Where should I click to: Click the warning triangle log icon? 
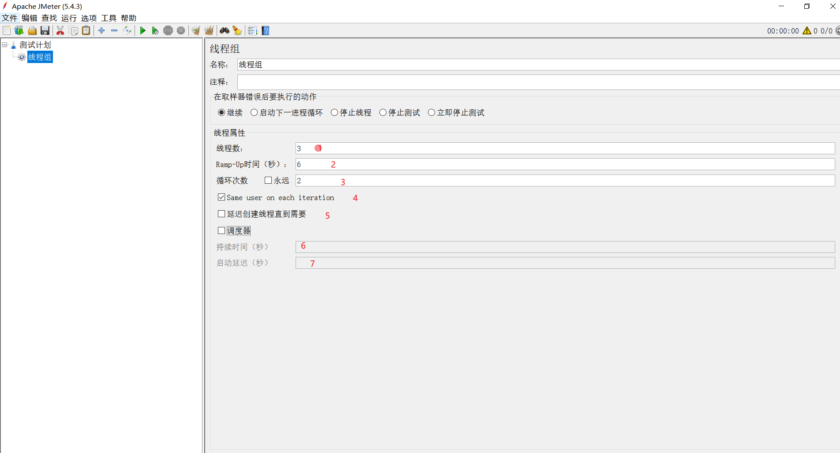(807, 30)
